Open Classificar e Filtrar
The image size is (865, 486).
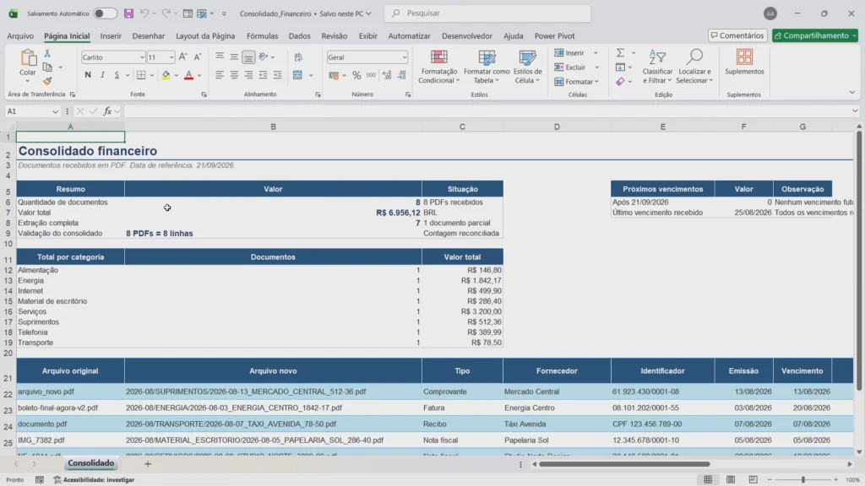657,67
